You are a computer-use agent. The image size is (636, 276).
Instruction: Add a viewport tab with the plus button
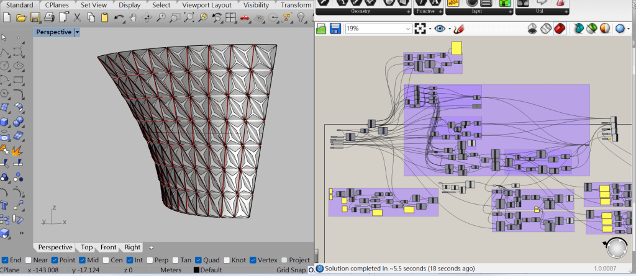point(152,247)
